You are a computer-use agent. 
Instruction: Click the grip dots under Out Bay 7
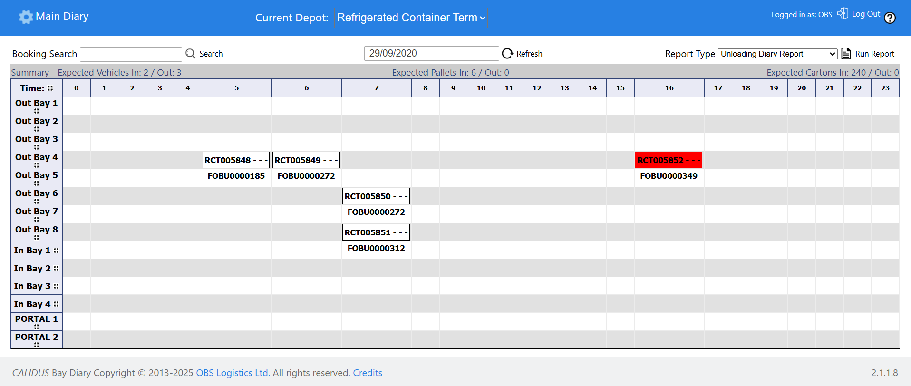coord(37,219)
